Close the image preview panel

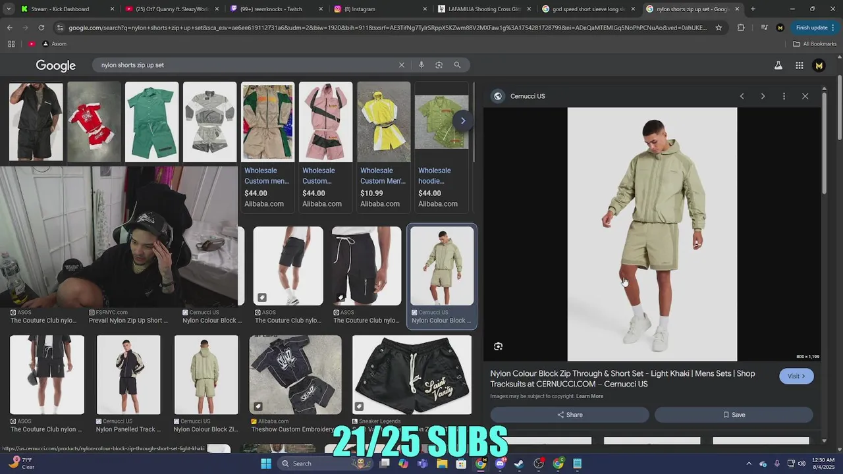tap(805, 96)
